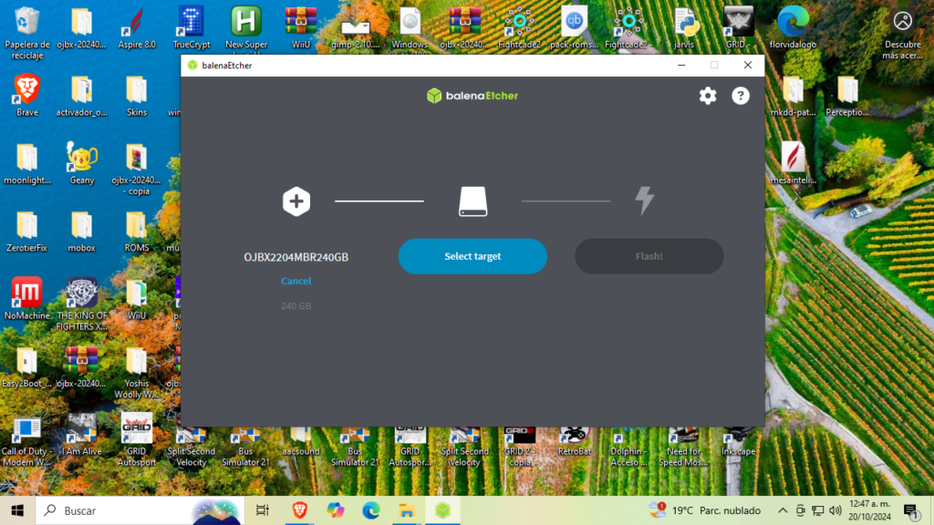Image resolution: width=934 pixels, height=525 pixels.
Task: Select the ROMS folder
Action: [x=137, y=231]
